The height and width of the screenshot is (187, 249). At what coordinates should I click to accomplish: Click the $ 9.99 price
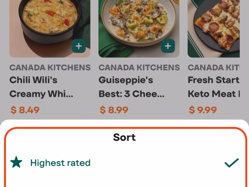(x=203, y=110)
